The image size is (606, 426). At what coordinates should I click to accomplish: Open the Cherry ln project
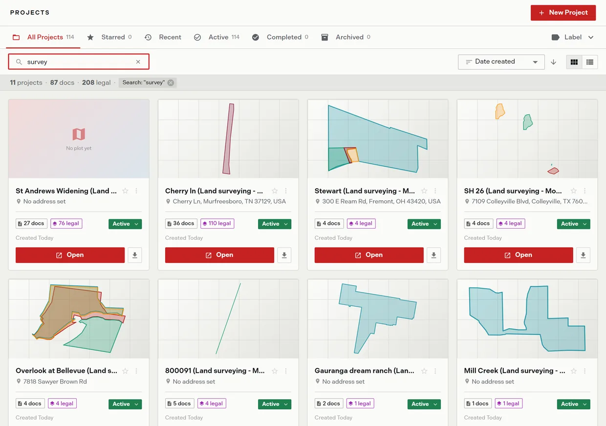coord(219,255)
